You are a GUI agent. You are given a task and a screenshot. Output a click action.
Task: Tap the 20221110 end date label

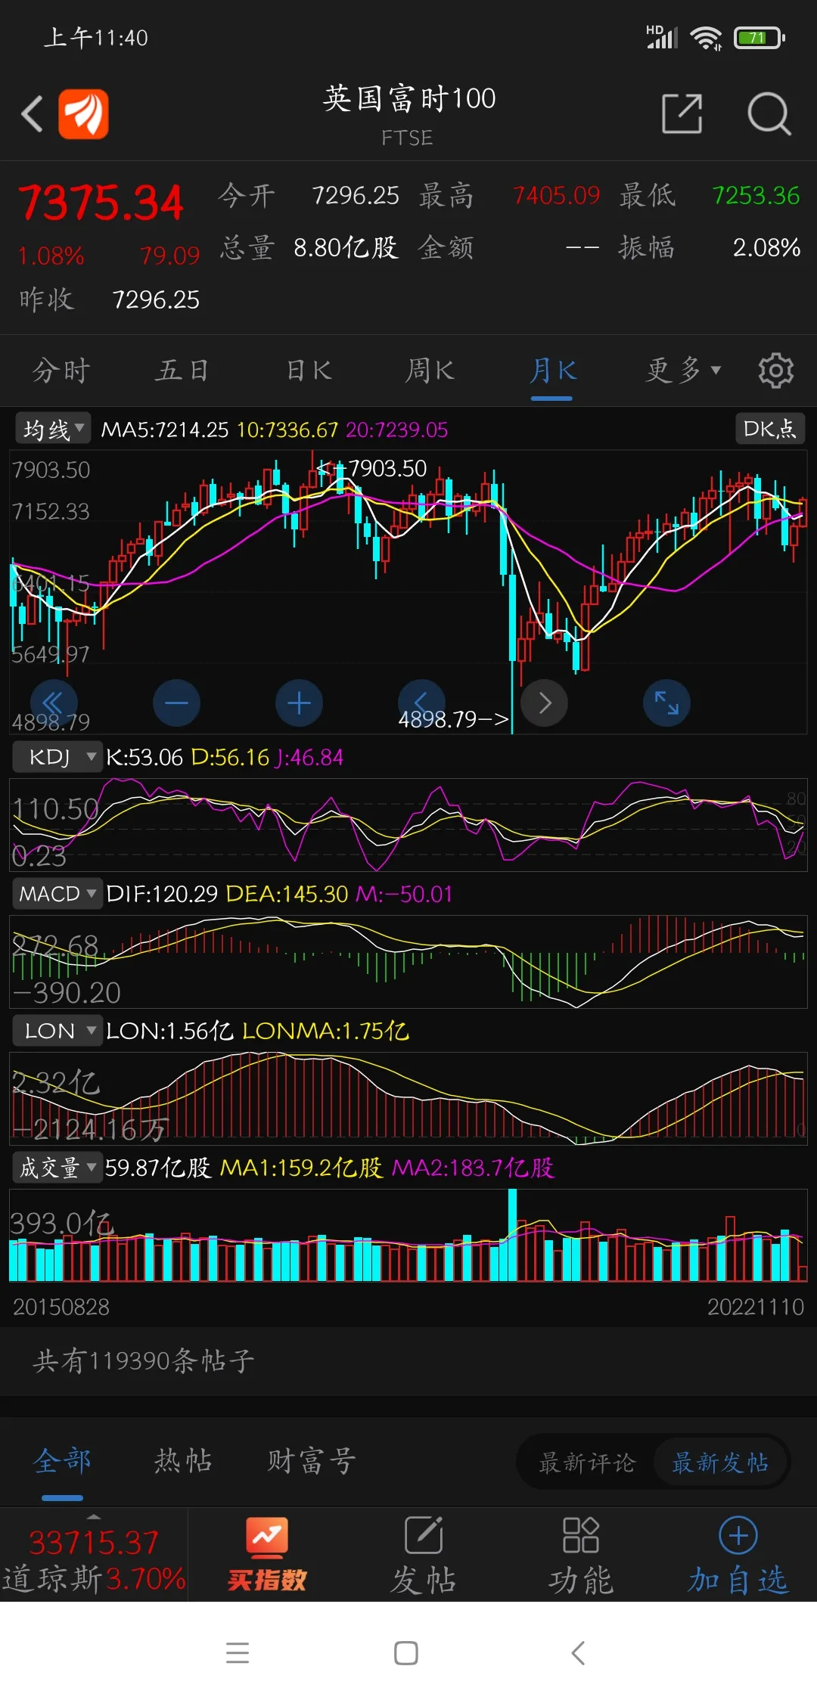(755, 1307)
